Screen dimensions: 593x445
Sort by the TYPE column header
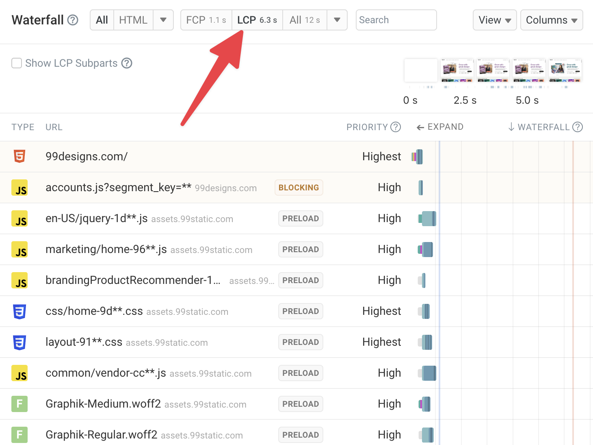23,127
